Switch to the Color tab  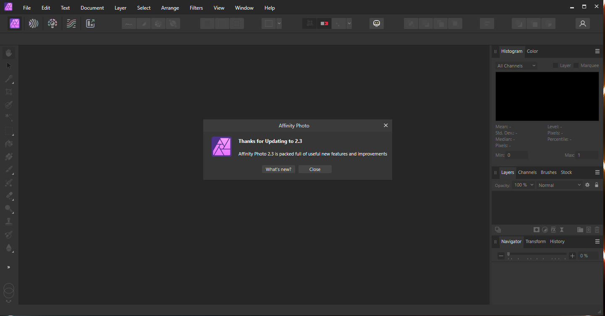click(x=532, y=51)
